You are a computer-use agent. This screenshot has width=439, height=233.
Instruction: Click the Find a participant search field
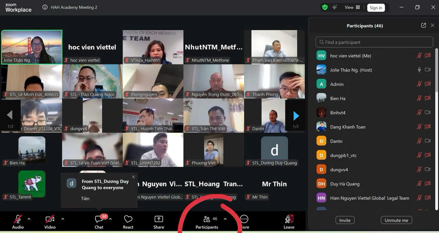[374, 42]
